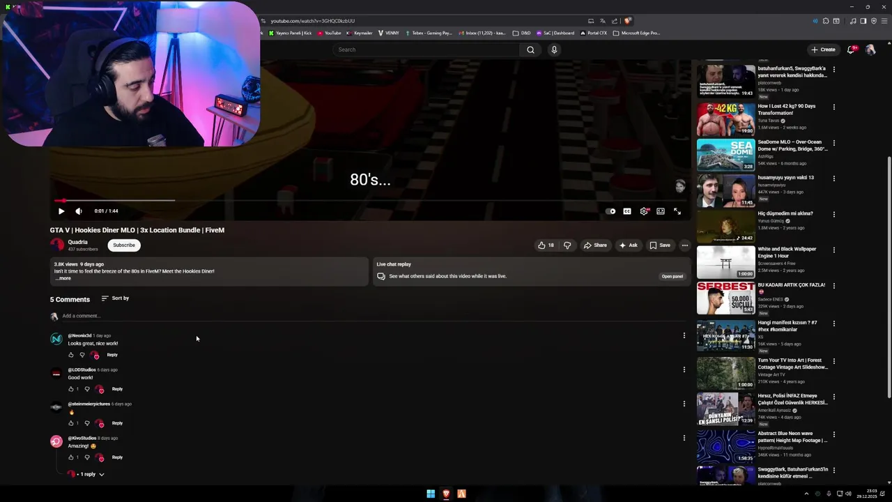The image size is (892, 502).
Task: Subscribe to the Quadria channel
Action: pyautogui.click(x=124, y=245)
